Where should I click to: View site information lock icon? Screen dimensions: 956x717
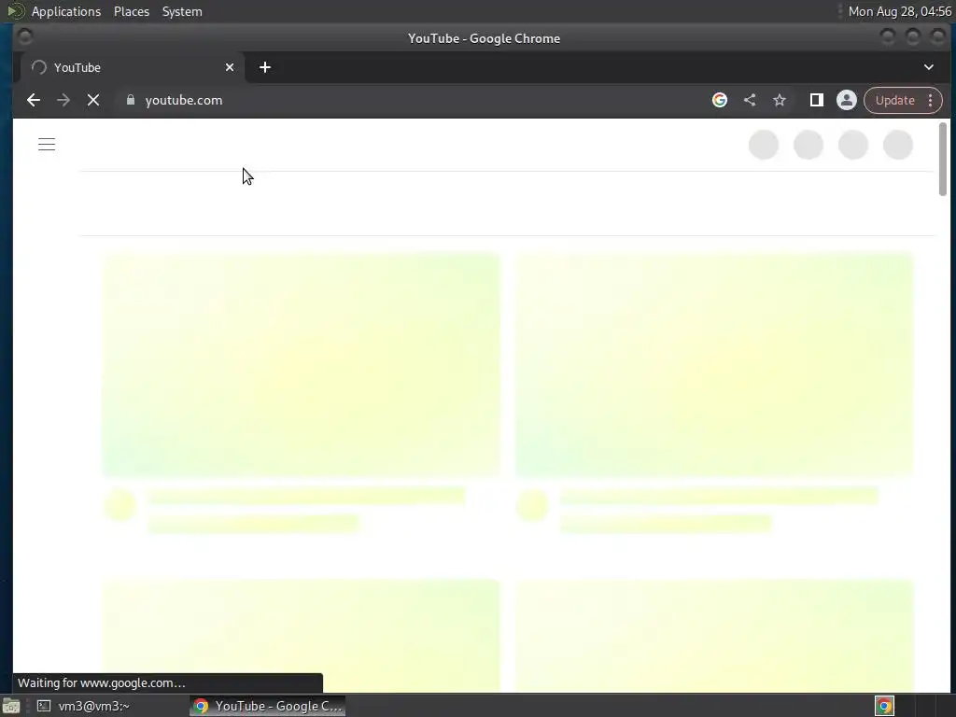(131, 100)
